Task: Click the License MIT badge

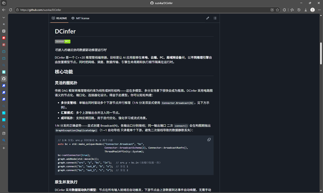Action: (x=63, y=42)
